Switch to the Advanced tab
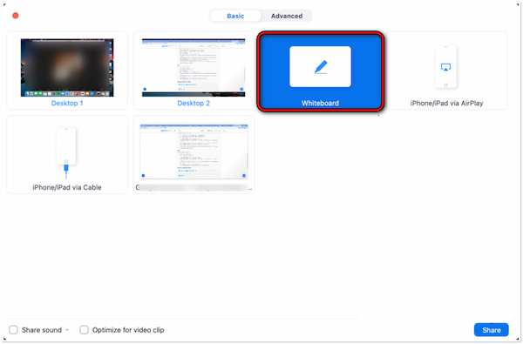Image resolution: width=523 pixels, height=344 pixels. click(287, 16)
